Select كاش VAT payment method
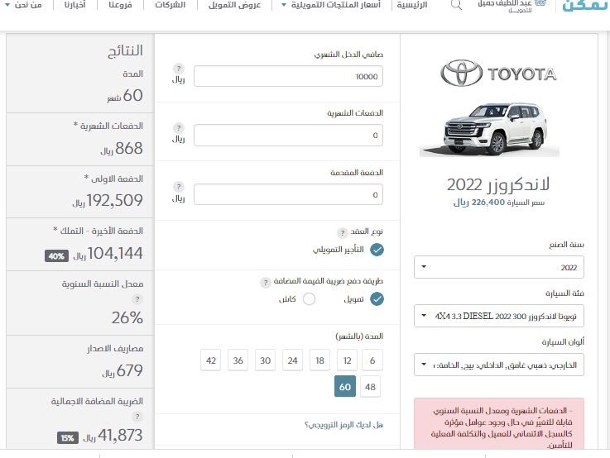Screen dimensions: 610x458 309,298
